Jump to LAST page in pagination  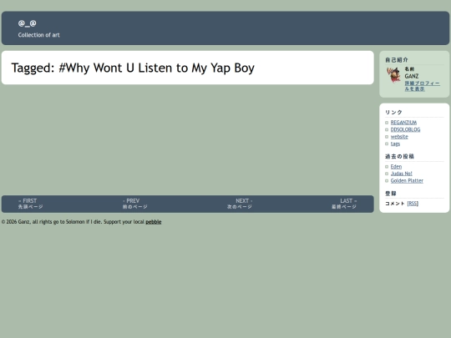click(x=344, y=204)
